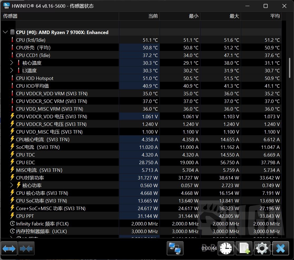Select the CPU PPT sensor row

pos(25,216)
